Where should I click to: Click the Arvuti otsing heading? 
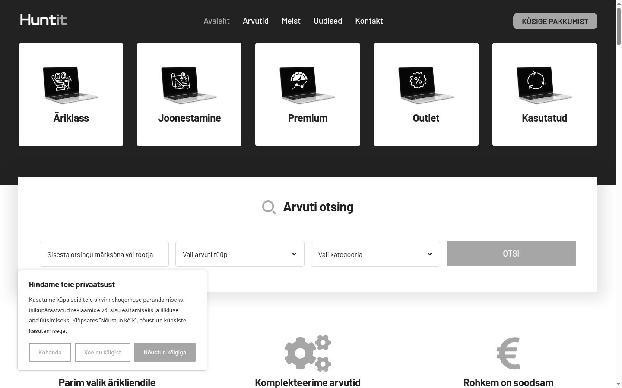tap(318, 207)
